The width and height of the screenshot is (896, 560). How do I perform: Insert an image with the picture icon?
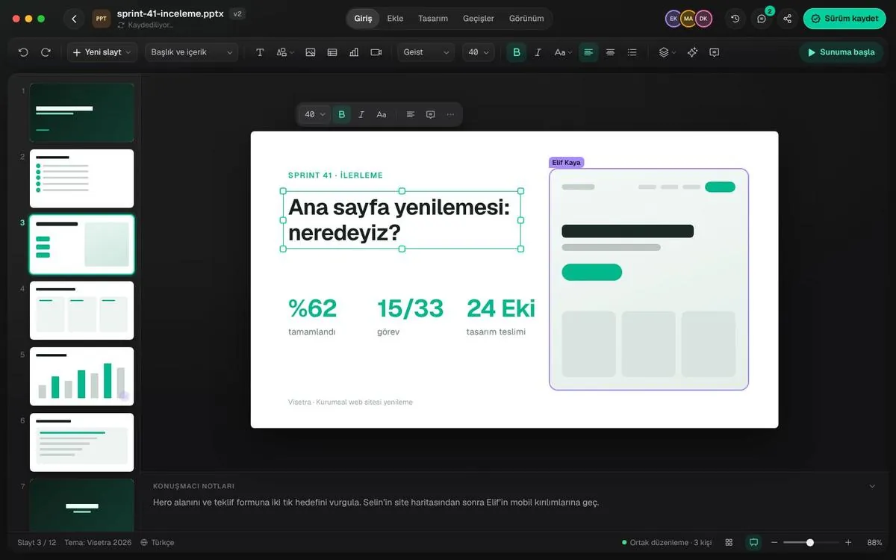[311, 52]
